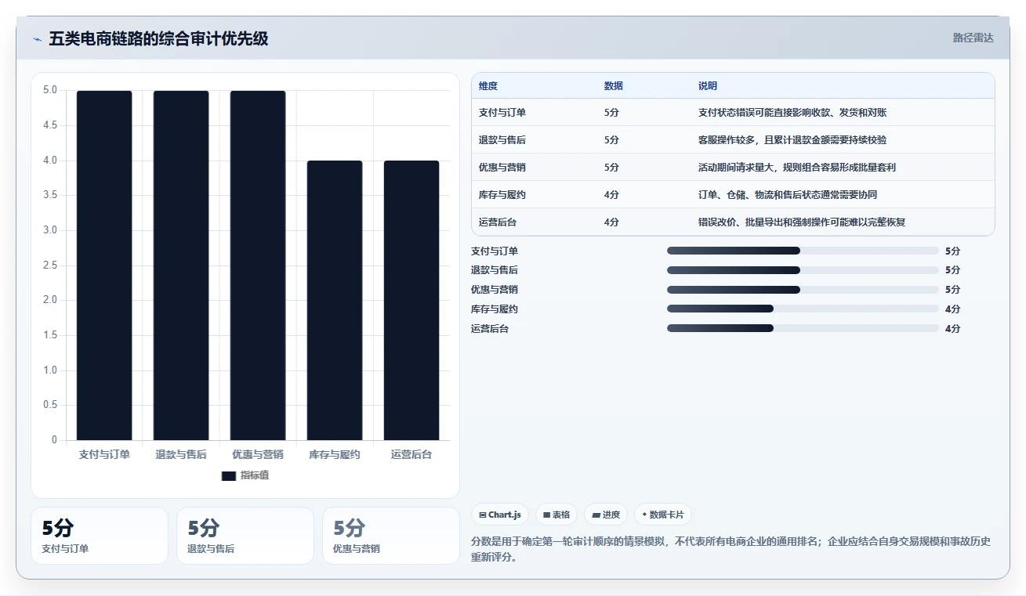The height and width of the screenshot is (596, 1026).
Task: Click the 支付与订单 progress bar
Action: (x=803, y=251)
